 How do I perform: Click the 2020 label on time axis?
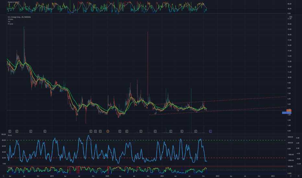[x=107, y=176]
